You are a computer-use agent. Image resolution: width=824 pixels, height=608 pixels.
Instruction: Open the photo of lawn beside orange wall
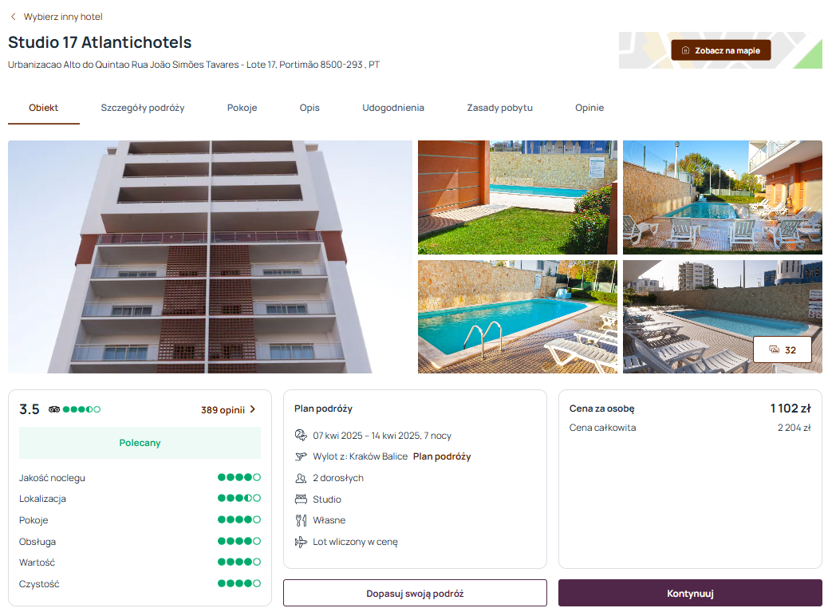coord(518,198)
